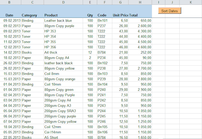Select the A4 thick product cell

coord(63,53)
